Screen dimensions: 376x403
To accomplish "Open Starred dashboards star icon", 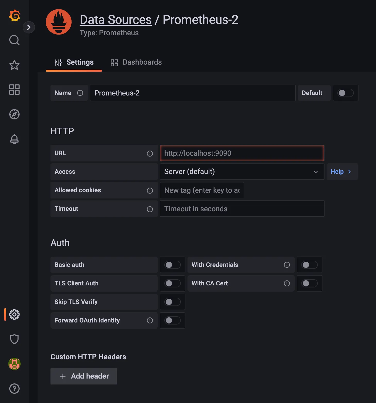I will coord(14,65).
